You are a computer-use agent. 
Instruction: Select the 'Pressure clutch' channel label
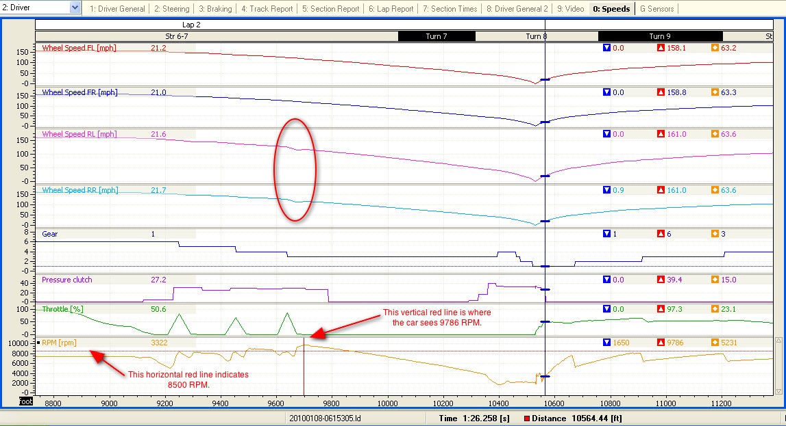[x=66, y=280]
